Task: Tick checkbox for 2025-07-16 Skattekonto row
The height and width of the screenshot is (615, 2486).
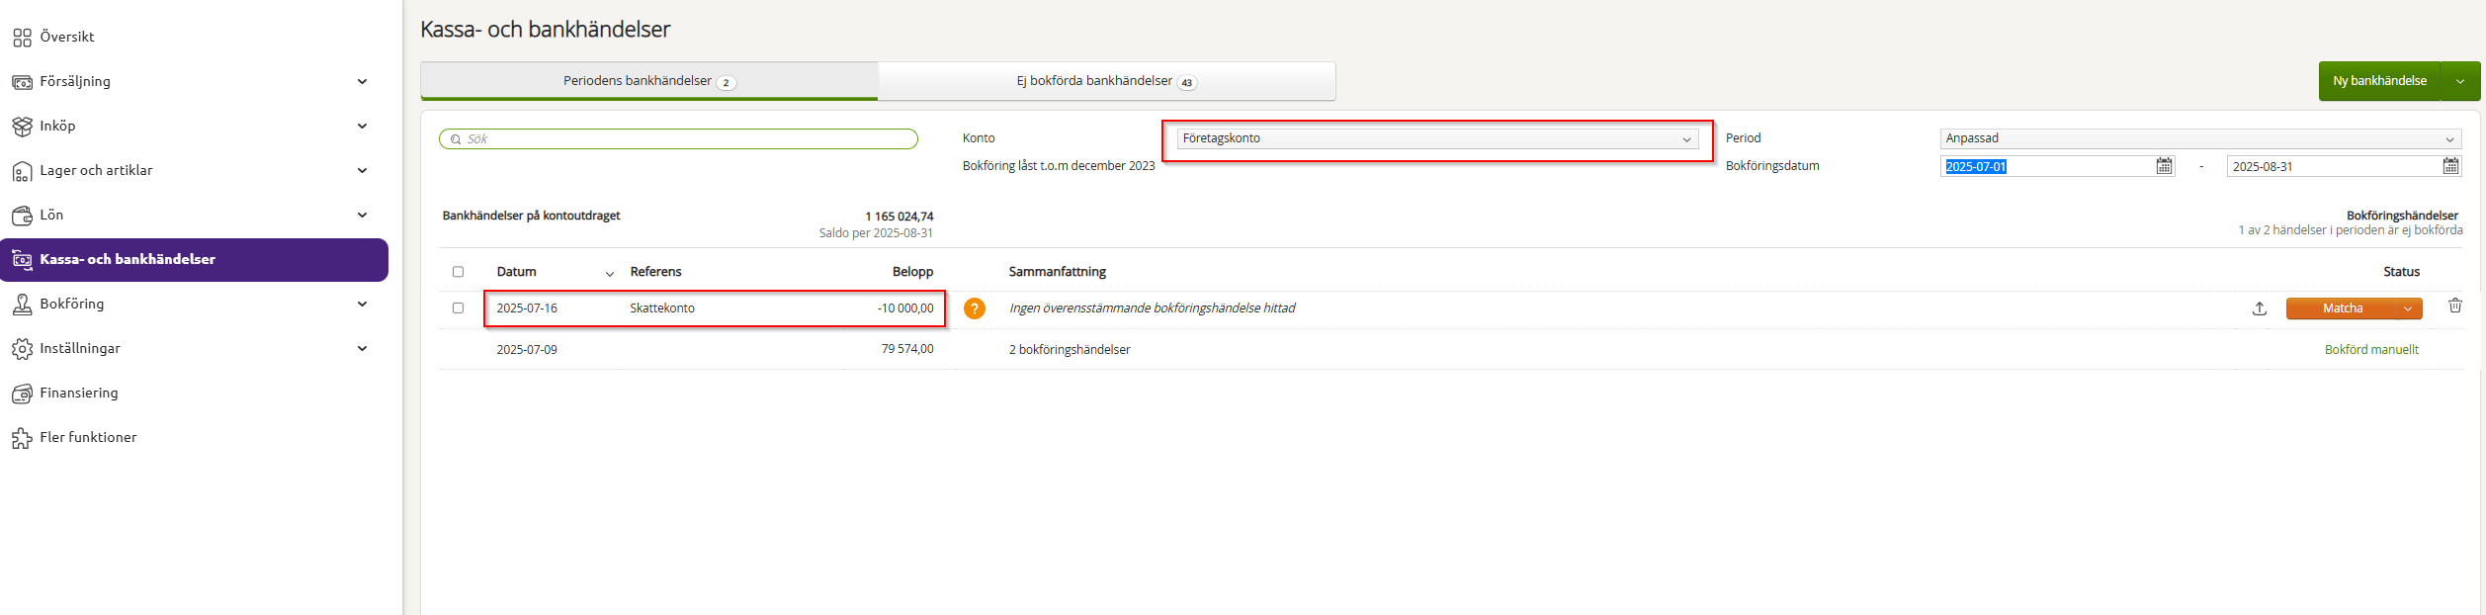Action: (458, 308)
